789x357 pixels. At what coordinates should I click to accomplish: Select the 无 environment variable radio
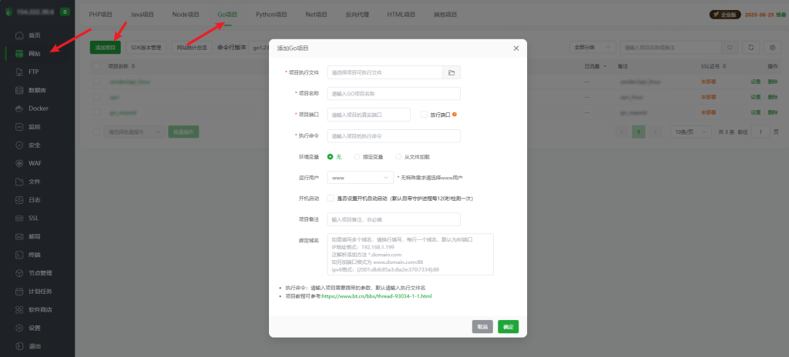[330, 157]
